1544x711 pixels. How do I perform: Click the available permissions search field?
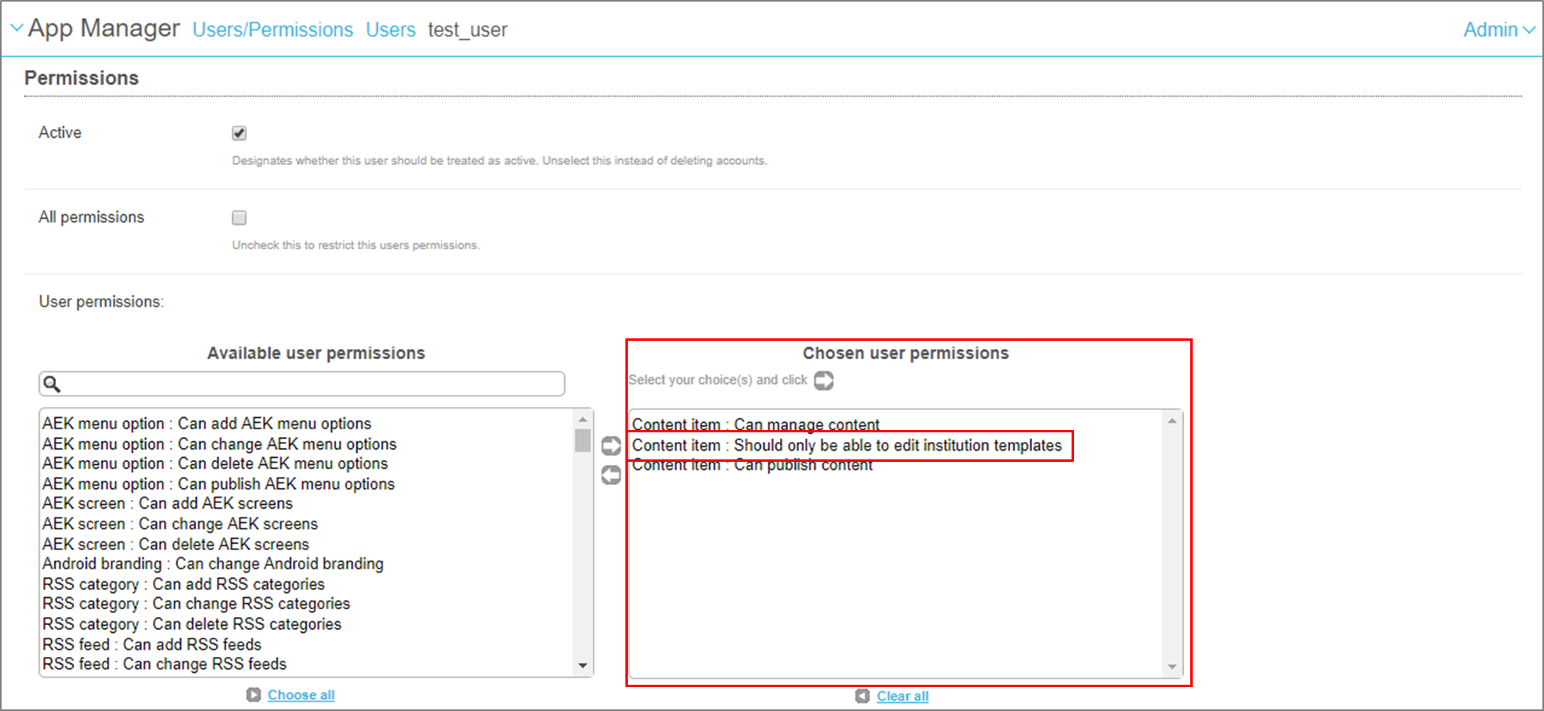point(302,384)
